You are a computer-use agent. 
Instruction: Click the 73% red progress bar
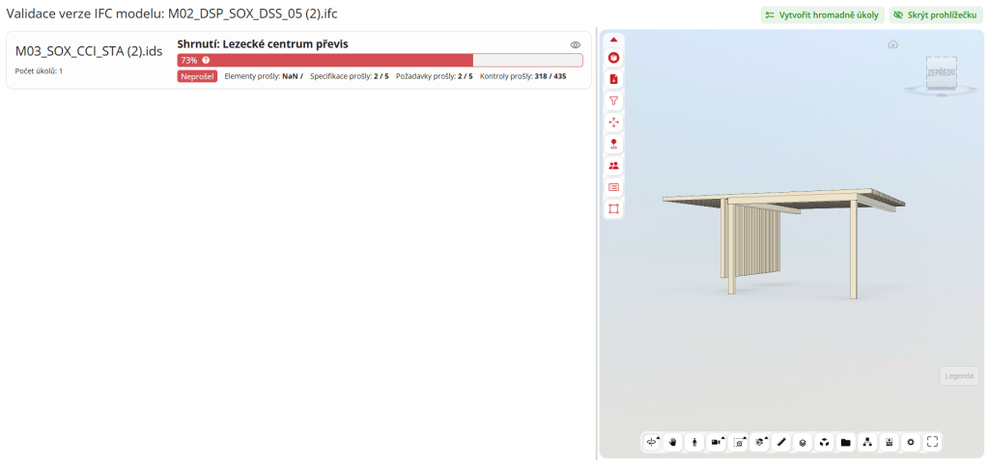(325, 60)
